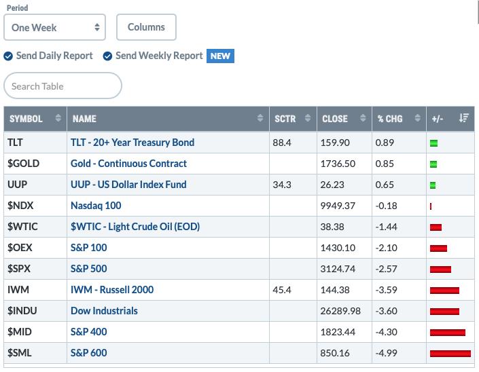Viewport: 479px width, 372px height.
Task: Click the green bar in the TLT row
Action: coord(433,143)
